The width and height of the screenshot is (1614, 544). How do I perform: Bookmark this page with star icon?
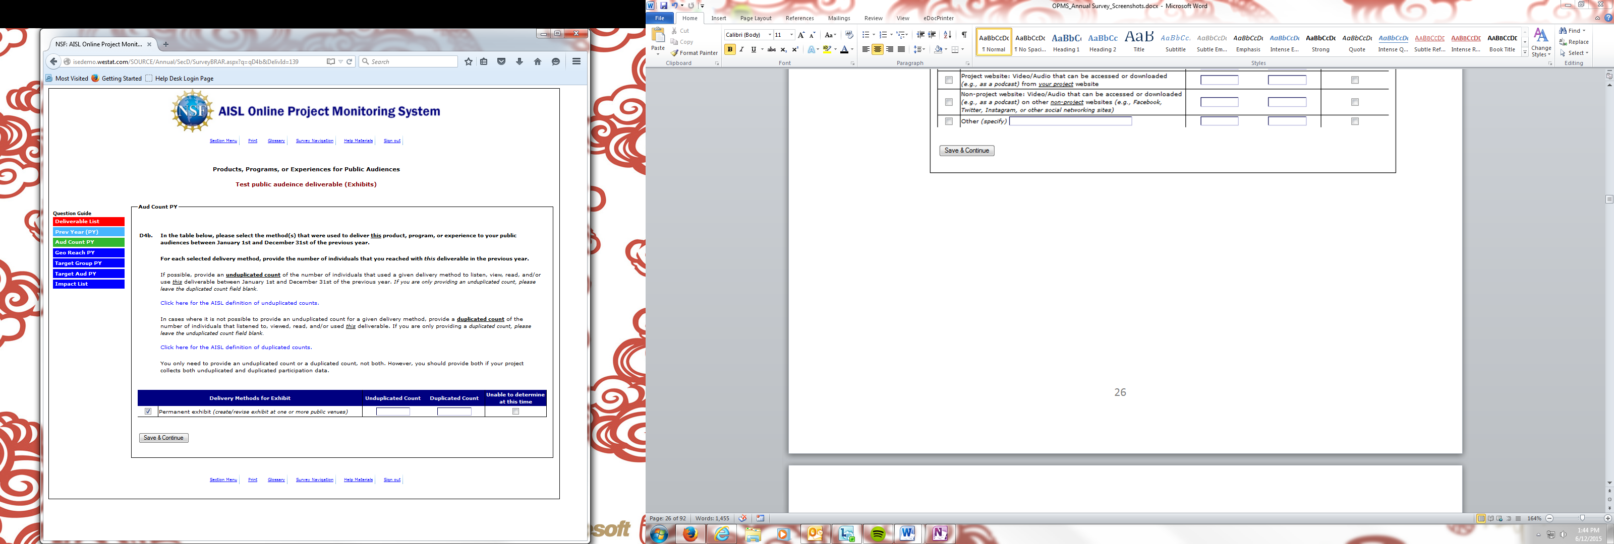pos(468,61)
